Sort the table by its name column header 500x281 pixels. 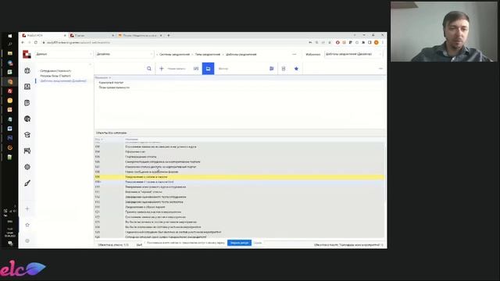(131, 139)
